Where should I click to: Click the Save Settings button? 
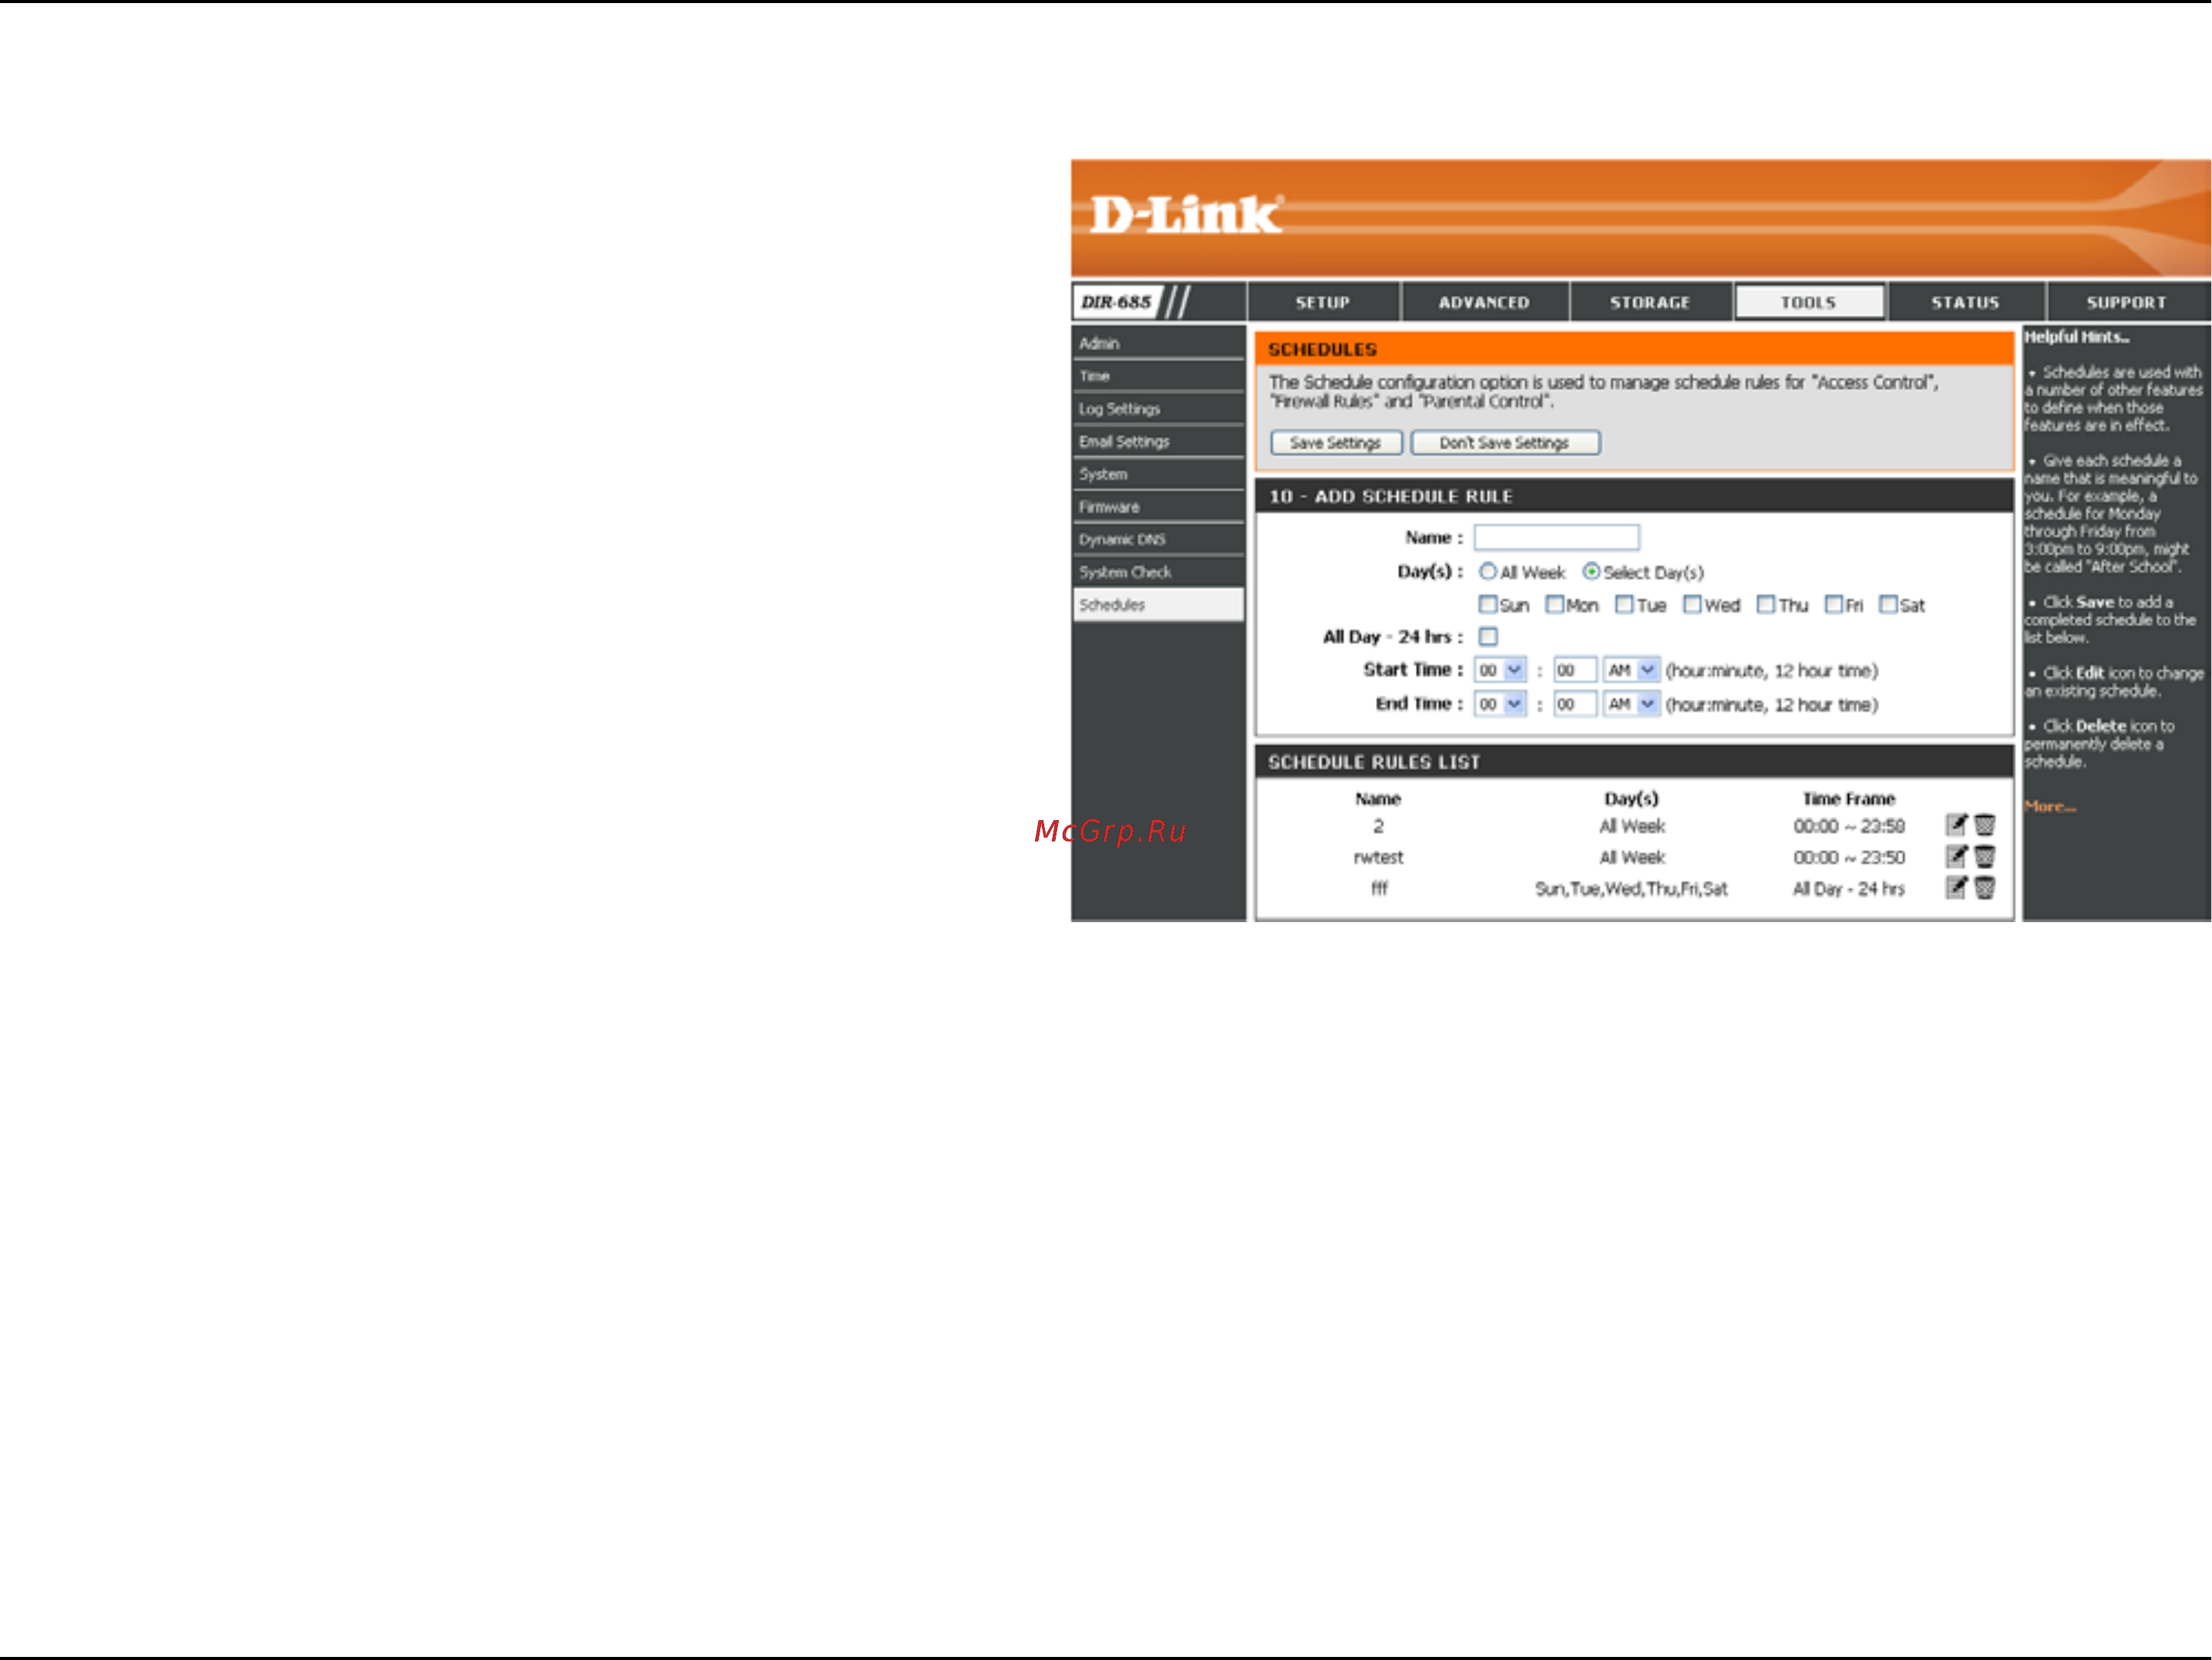tap(1336, 443)
